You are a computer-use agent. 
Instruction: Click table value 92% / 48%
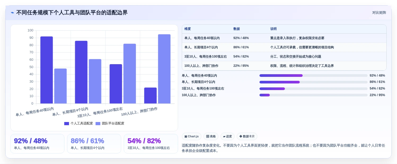pos(241,38)
